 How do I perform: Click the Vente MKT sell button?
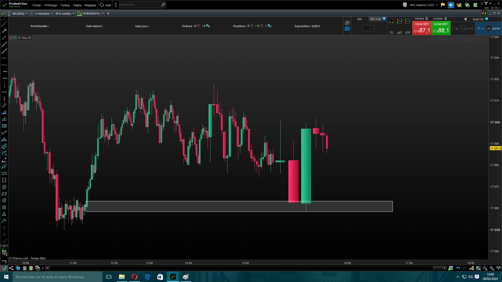point(421,28)
